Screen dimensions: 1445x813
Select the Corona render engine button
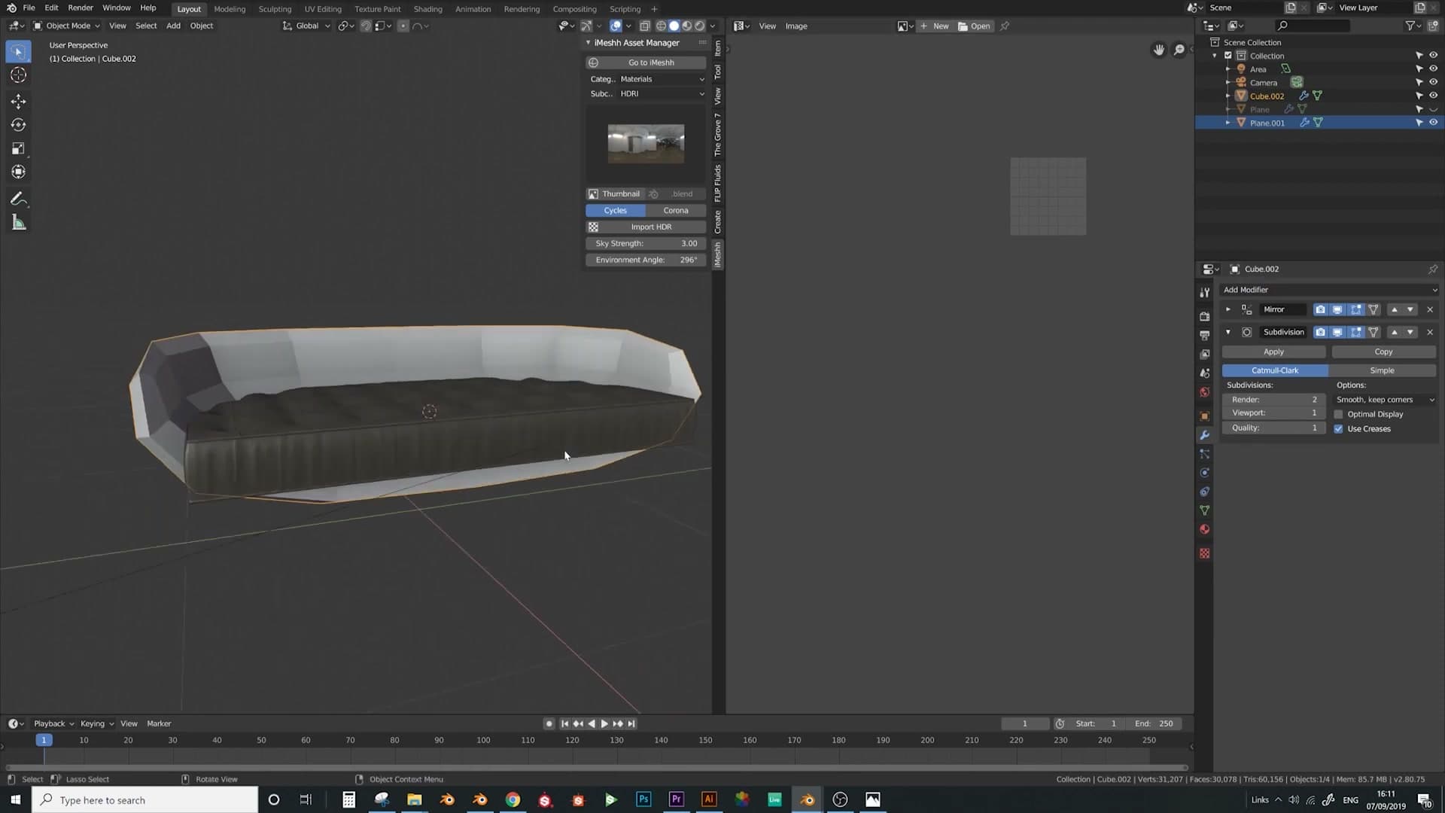click(x=676, y=211)
